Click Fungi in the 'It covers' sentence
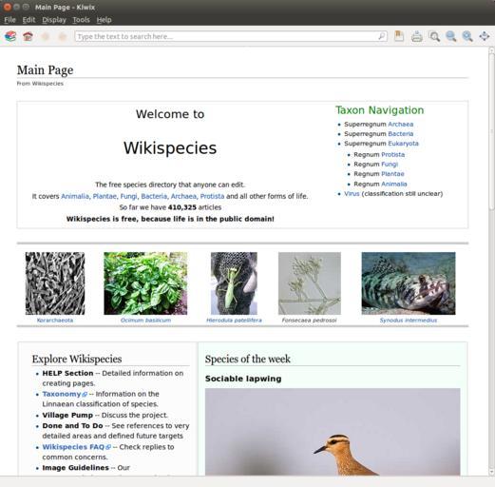Image resolution: width=495 pixels, height=487 pixels. 128,196
